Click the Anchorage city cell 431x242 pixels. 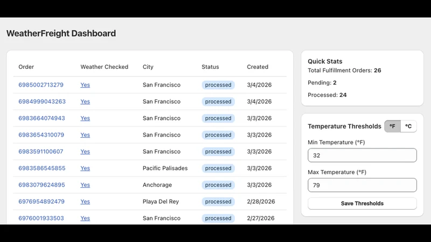click(157, 185)
